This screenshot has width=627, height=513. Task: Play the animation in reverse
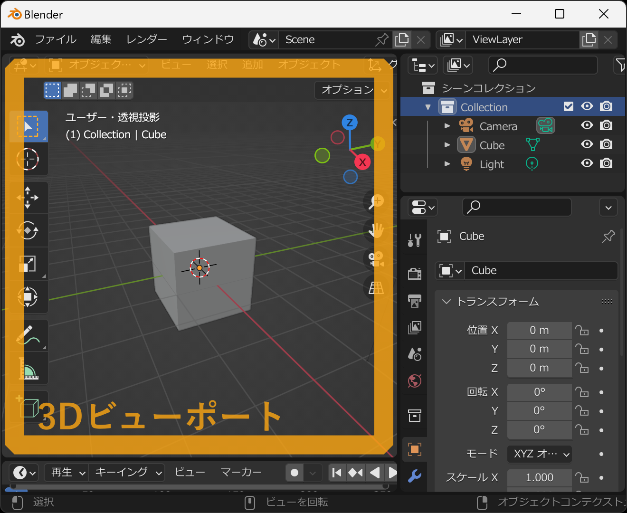375,473
